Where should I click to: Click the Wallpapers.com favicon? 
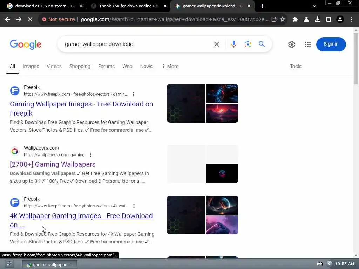click(15, 151)
